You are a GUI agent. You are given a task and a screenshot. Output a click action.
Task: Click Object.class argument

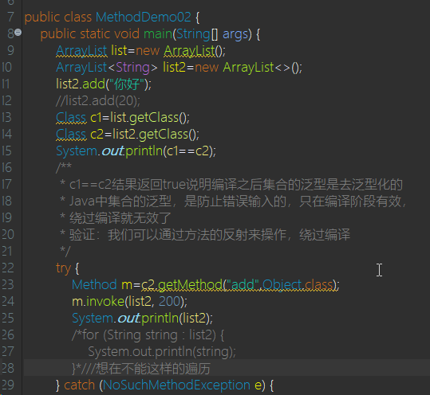click(x=298, y=284)
